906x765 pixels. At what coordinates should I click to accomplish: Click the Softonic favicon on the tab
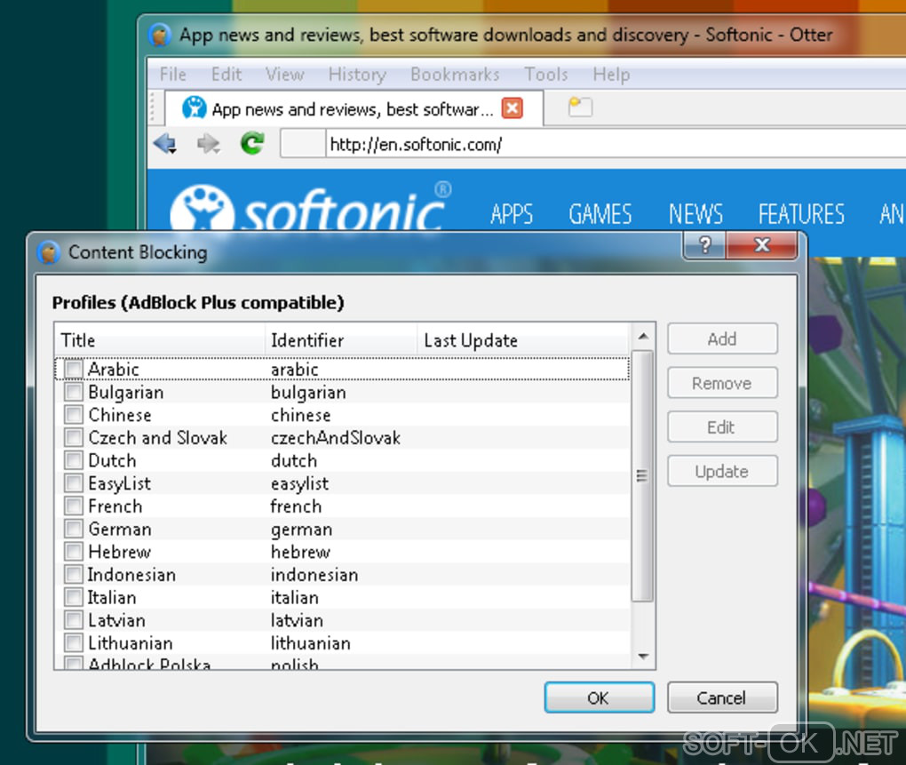click(195, 108)
